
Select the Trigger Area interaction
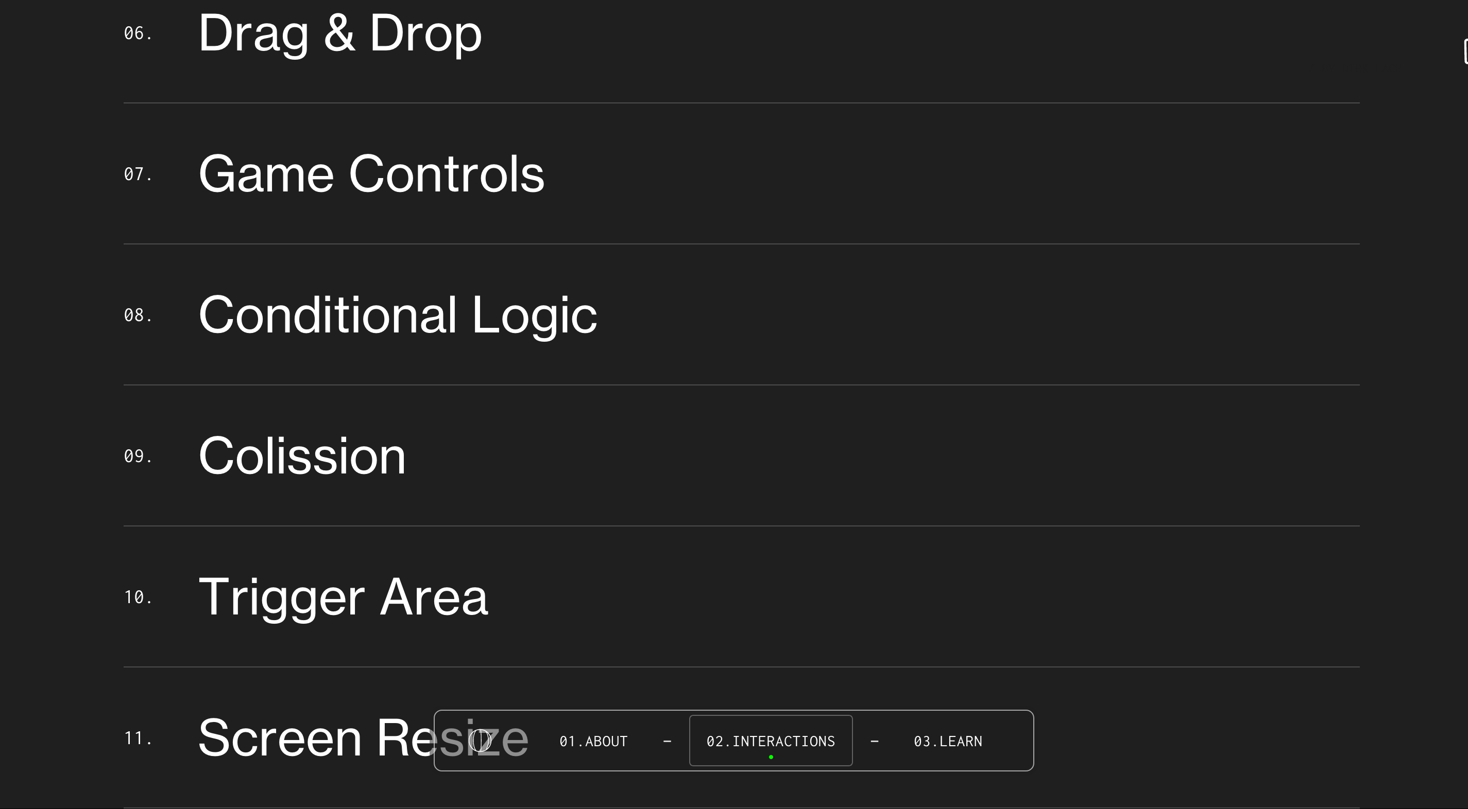[x=343, y=596]
